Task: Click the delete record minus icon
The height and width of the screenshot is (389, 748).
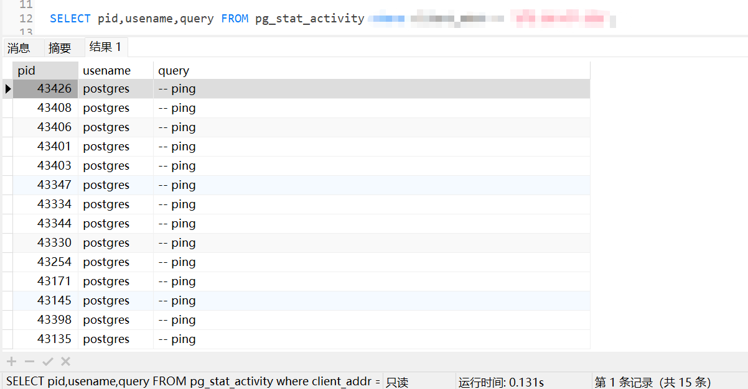Action: pyautogui.click(x=29, y=362)
